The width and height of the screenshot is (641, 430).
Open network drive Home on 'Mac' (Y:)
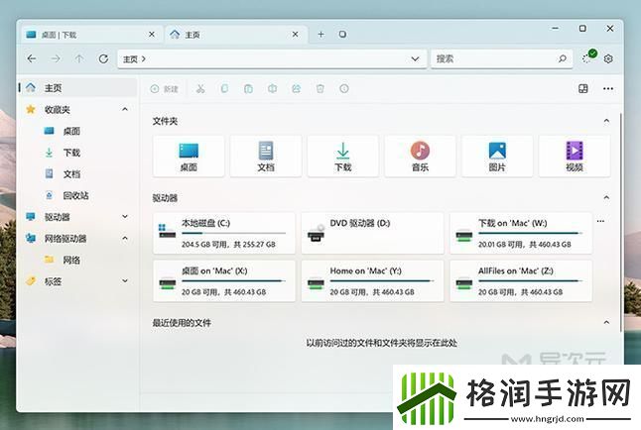372,281
